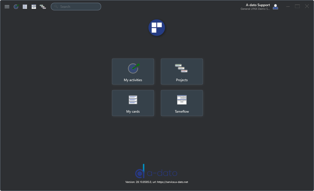314x191 pixels.
Task: Maximize the application window
Action: (x=298, y=6)
